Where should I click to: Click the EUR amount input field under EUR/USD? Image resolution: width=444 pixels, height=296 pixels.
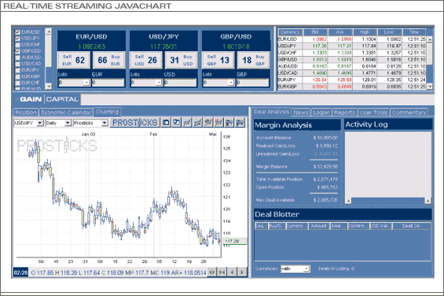108,83
